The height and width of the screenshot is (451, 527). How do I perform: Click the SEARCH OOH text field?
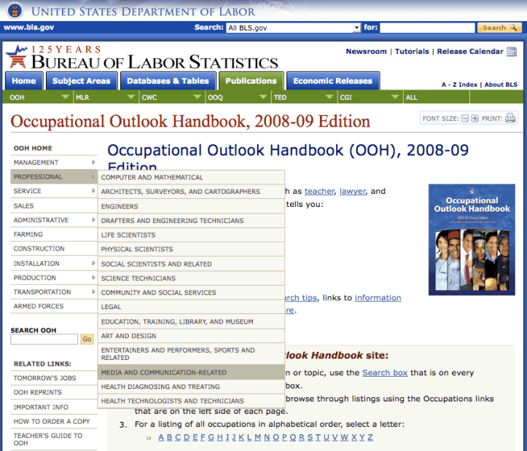point(44,339)
